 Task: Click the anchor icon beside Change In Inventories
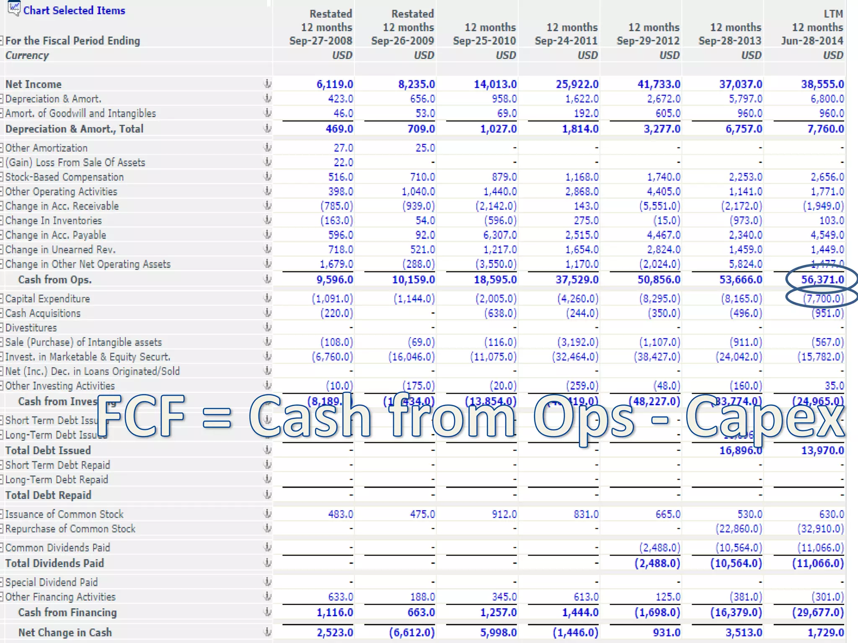267,220
